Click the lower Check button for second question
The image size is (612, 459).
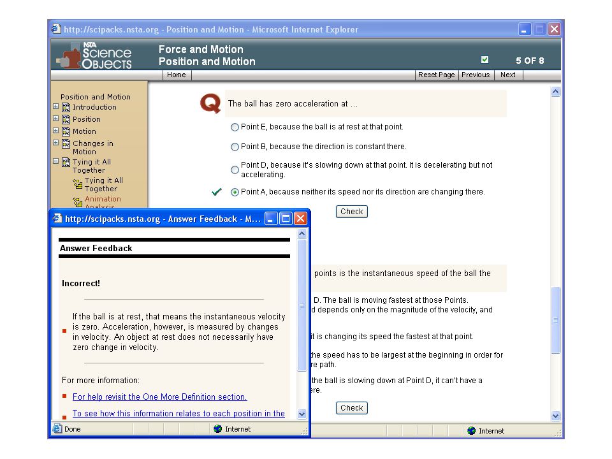(352, 408)
